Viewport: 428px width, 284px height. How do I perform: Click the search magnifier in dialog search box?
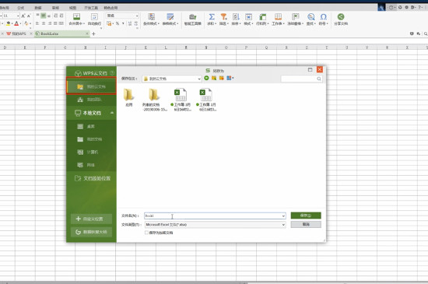click(319, 79)
